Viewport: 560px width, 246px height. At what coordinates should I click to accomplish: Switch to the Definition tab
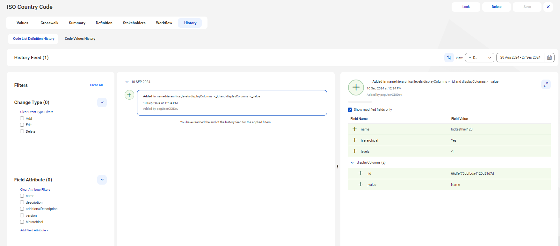(104, 23)
